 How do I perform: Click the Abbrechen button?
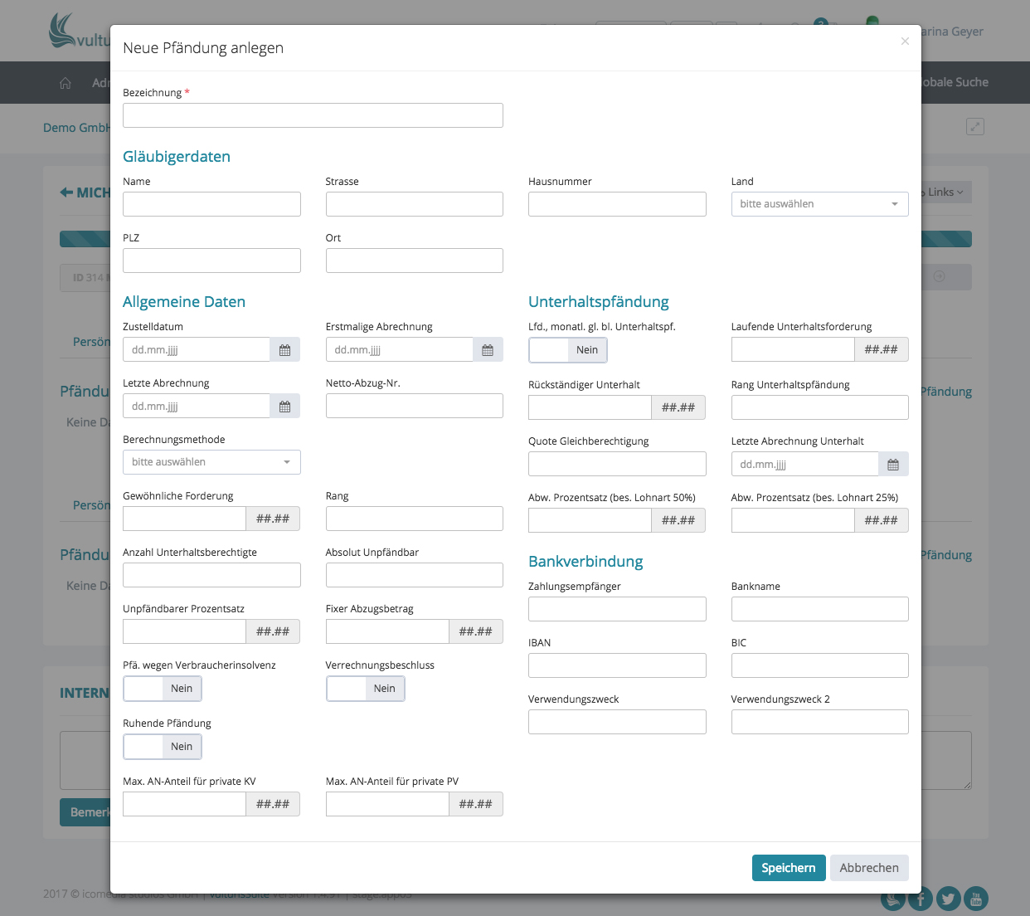click(868, 868)
